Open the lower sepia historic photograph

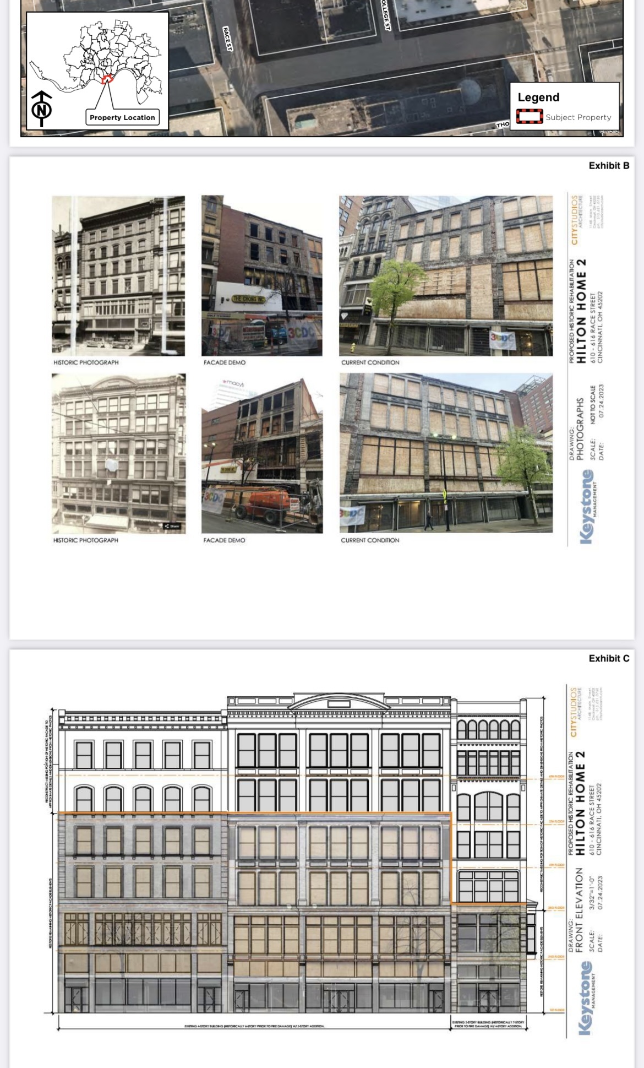[119, 453]
